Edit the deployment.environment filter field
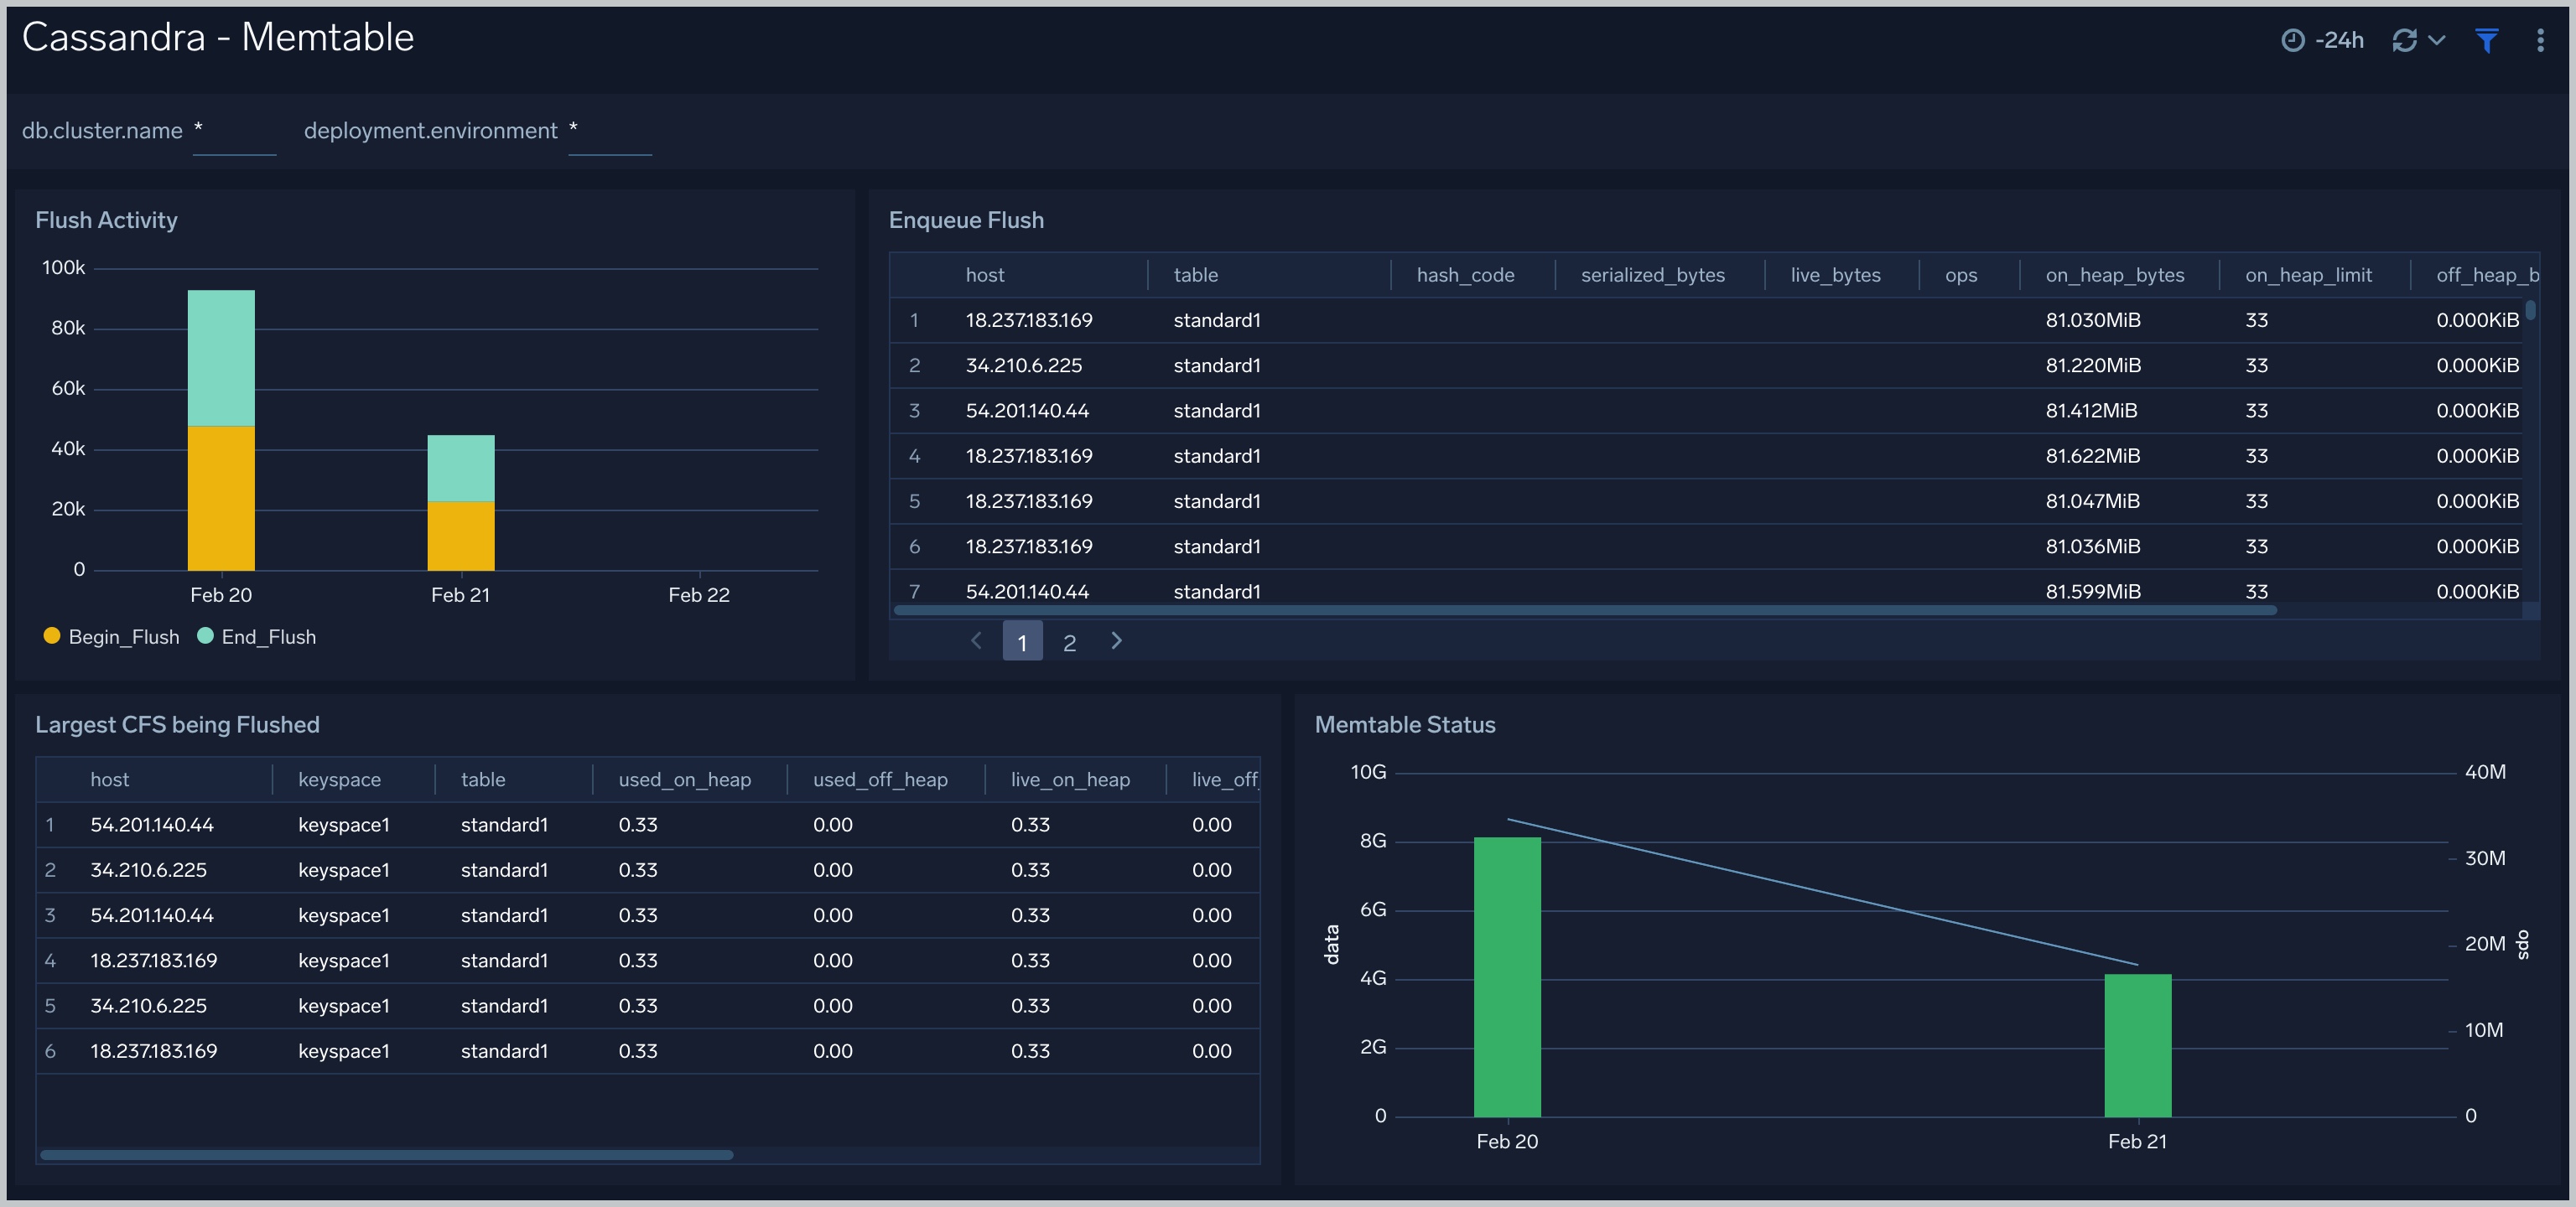Screen dimensions: 2576x1207 (x=610, y=132)
